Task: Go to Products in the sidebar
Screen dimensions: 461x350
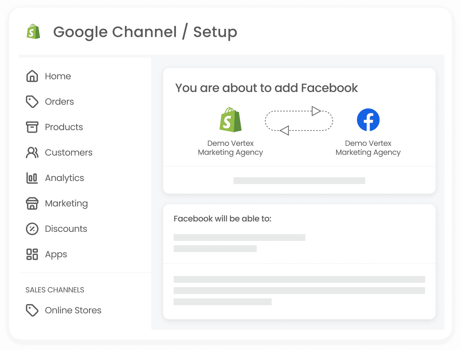Action: (64, 127)
